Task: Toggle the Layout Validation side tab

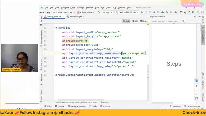Action: (x=203, y=35)
